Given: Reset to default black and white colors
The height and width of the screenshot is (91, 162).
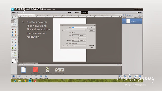Looking at the screenshot, I should [x=13, y=62].
